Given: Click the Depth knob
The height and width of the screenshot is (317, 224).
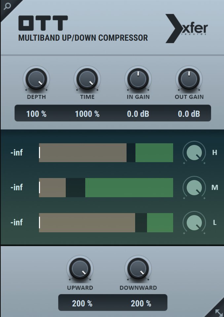Looking at the screenshot, I should (36, 79).
